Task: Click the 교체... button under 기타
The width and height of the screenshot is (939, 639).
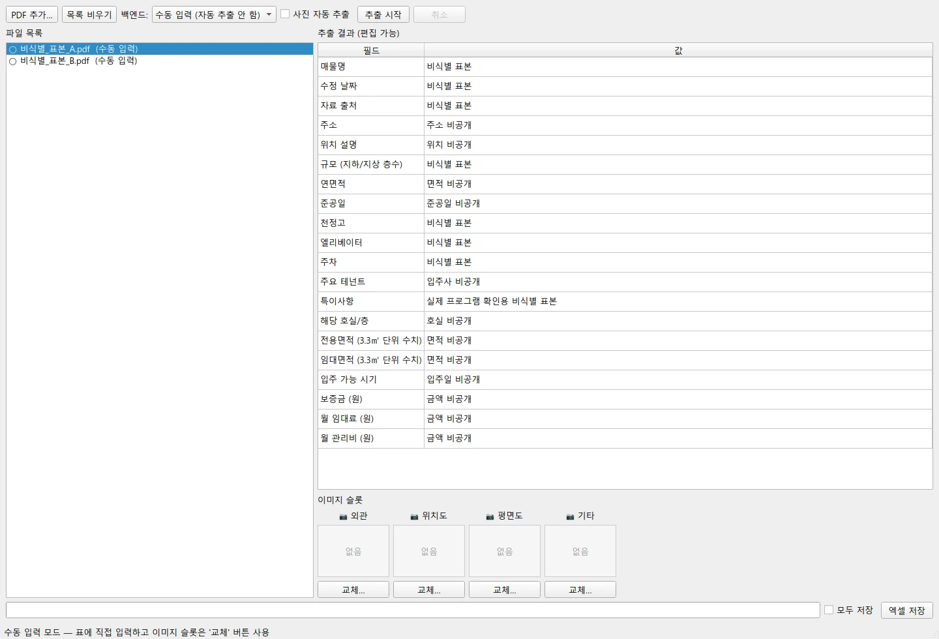Action: pos(580,589)
